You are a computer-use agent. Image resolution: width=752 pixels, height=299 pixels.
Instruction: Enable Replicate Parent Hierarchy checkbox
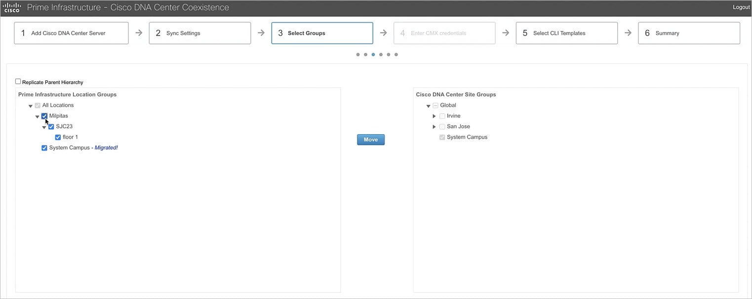[x=18, y=81]
